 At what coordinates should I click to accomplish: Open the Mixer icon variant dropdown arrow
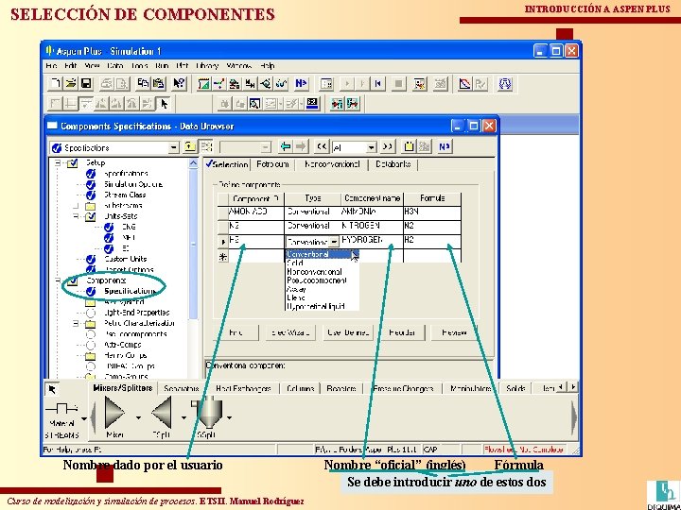pos(138,418)
